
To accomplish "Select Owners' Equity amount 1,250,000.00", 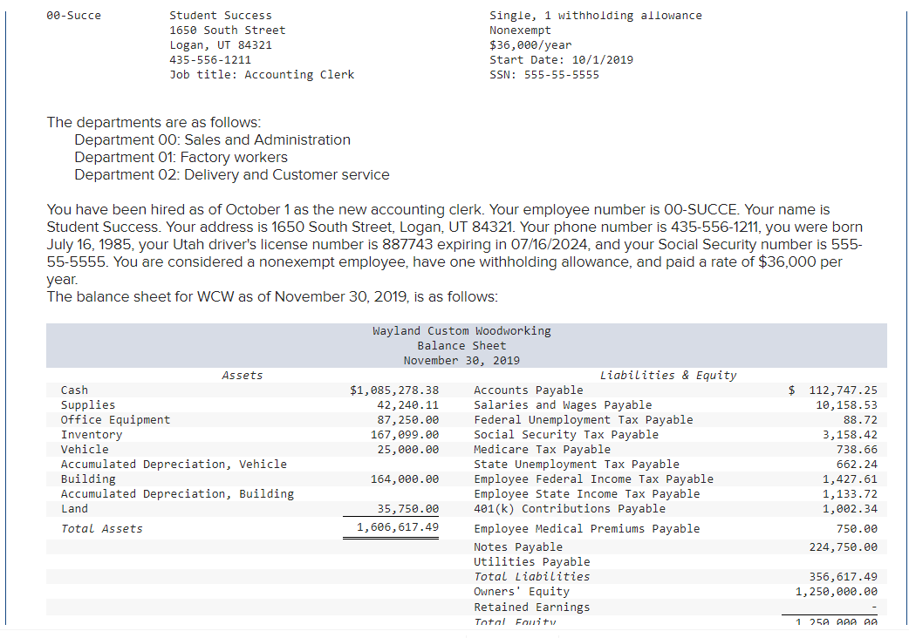I will tap(837, 592).
